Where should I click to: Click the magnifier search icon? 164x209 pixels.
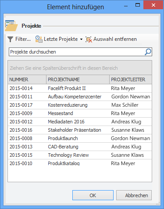[148, 52]
